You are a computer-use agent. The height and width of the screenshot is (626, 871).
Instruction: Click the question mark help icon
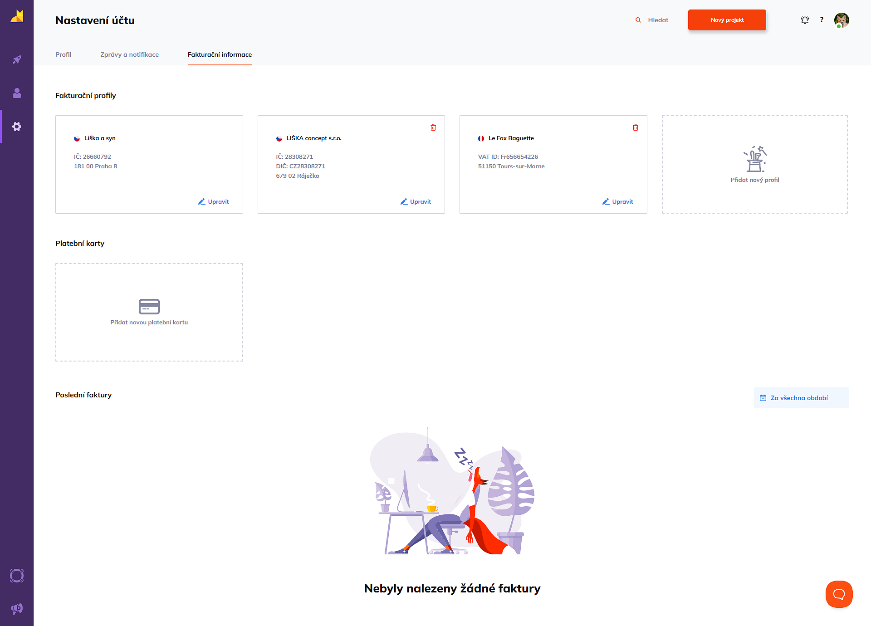tap(822, 20)
